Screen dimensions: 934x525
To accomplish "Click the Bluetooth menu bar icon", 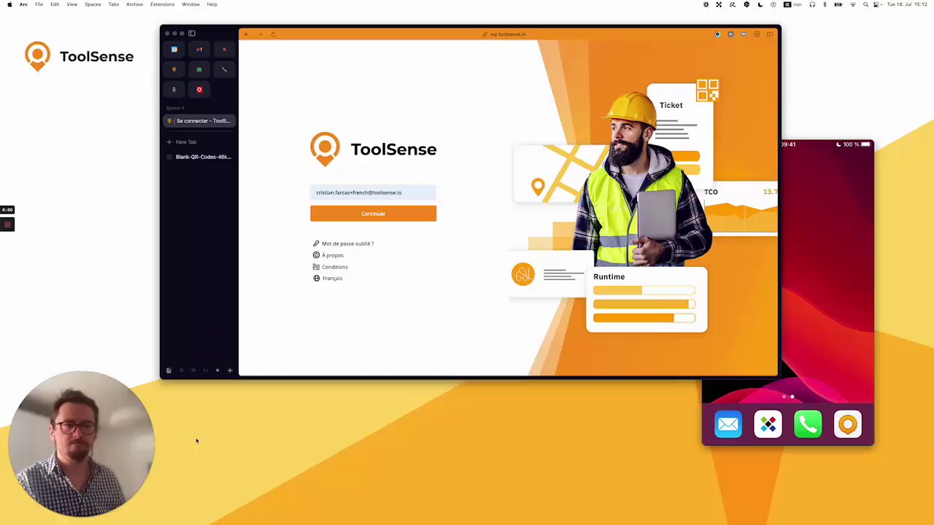I will (x=825, y=4).
